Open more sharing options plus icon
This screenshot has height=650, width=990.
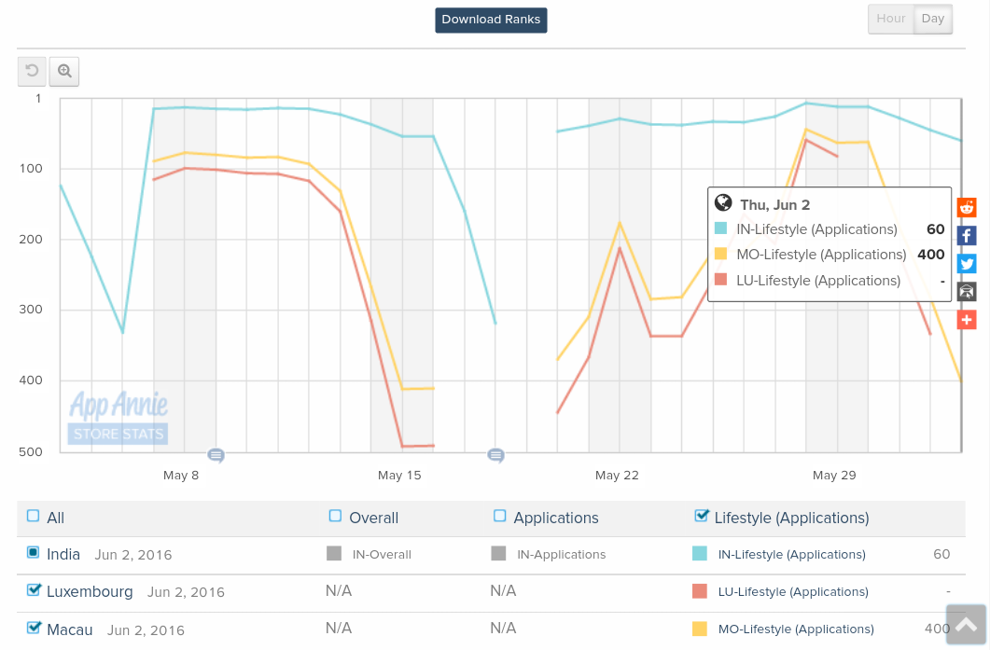click(x=967, y=320)
